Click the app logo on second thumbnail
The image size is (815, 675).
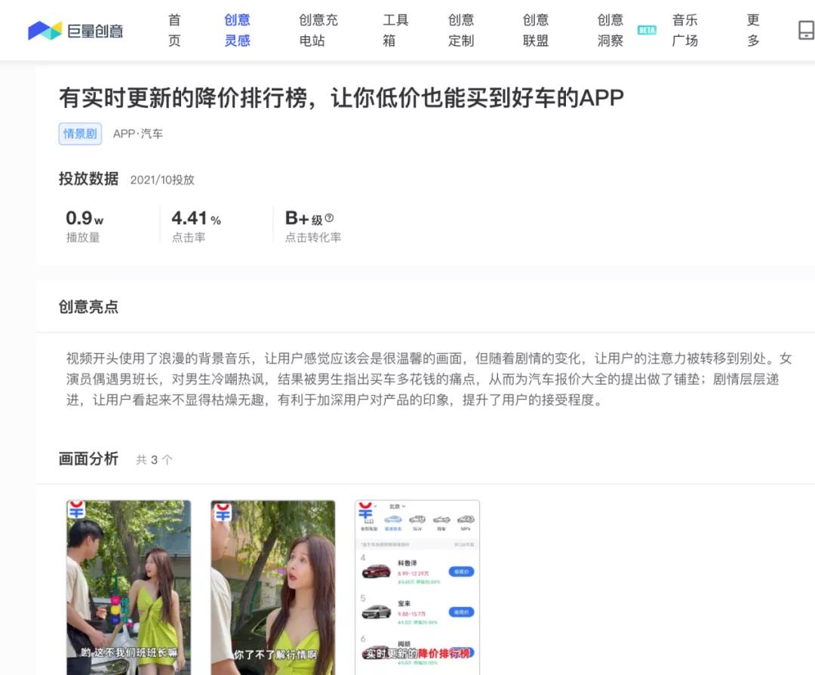click(x=221, y=512)
